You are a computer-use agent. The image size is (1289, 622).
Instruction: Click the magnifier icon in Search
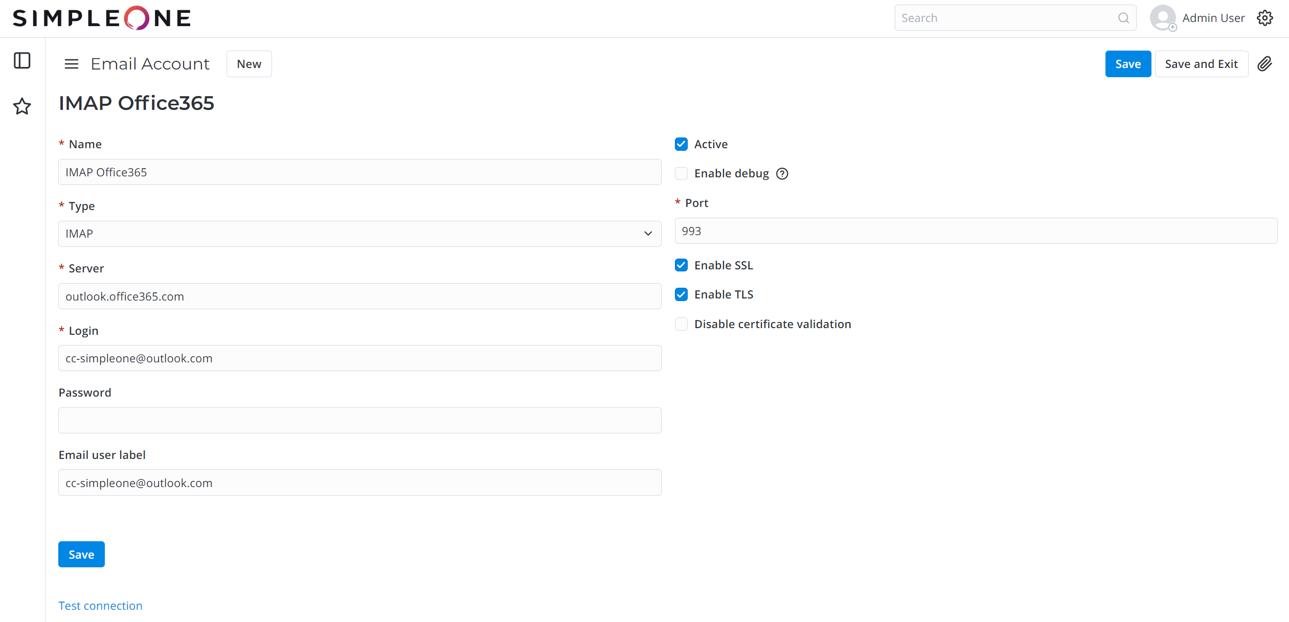(1123, 18)
